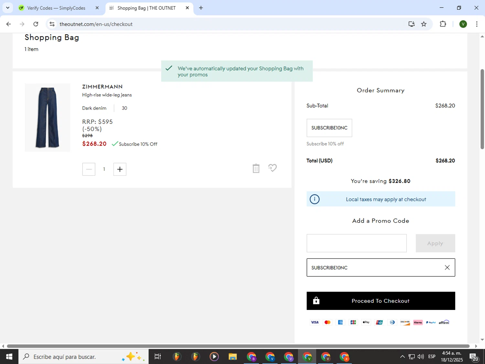Image resolution: width=485 pixels, height=364 pixels.
Task: Click the lock icon on Proceed To Checkout
Action: [x=316, y=301]
